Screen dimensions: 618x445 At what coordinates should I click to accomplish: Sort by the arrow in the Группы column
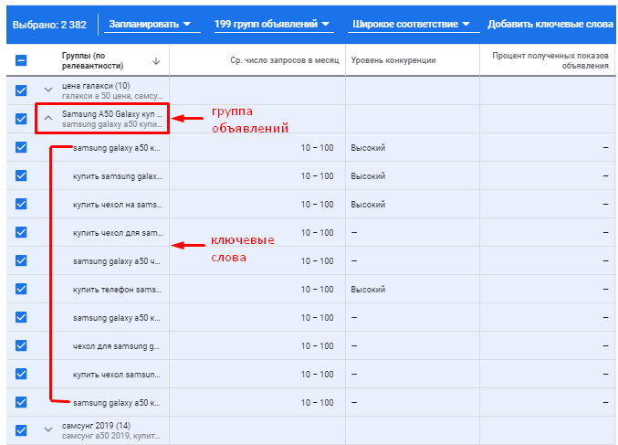click(155, 61)
